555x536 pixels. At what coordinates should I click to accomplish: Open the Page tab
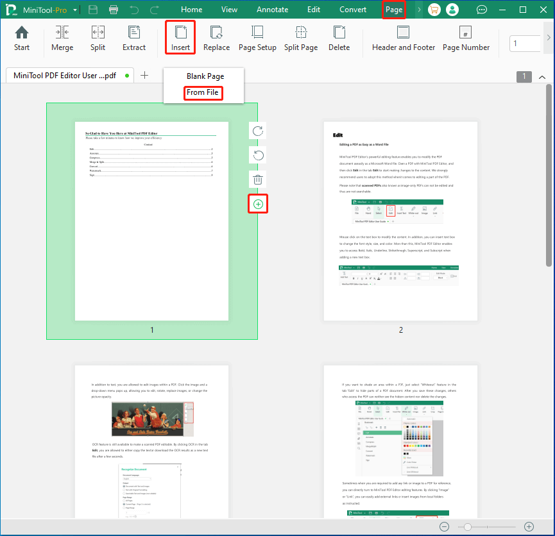(394, 10)
